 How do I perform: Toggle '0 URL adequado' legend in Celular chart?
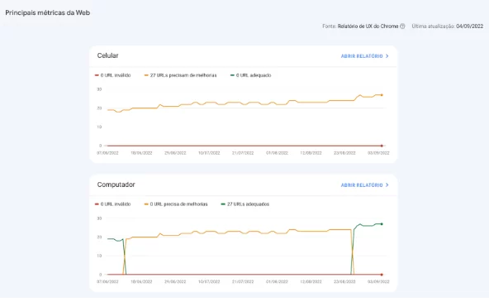pos(251,75)
